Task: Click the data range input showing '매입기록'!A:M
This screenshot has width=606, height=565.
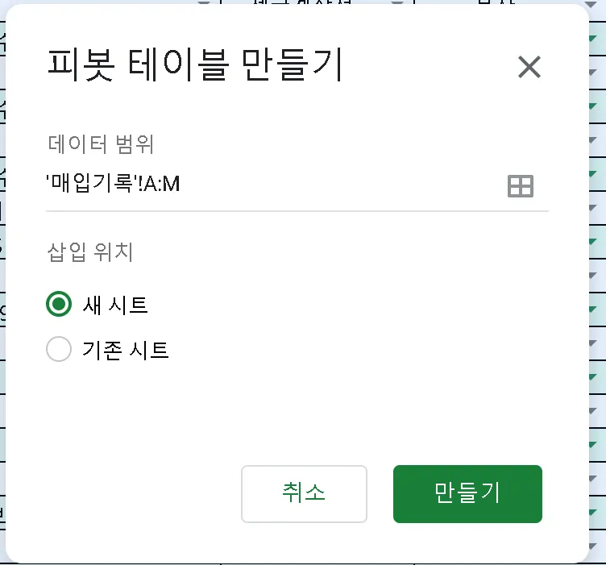Action: tap(266, 185)
